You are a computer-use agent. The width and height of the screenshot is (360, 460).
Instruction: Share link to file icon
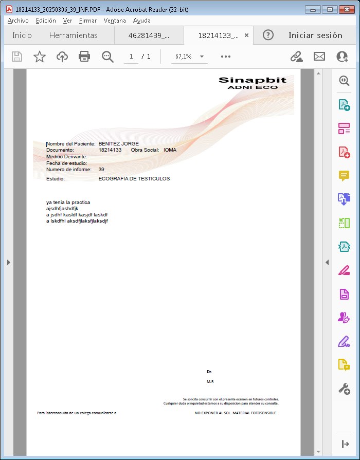pyautogui.click(x=296, y=57)
